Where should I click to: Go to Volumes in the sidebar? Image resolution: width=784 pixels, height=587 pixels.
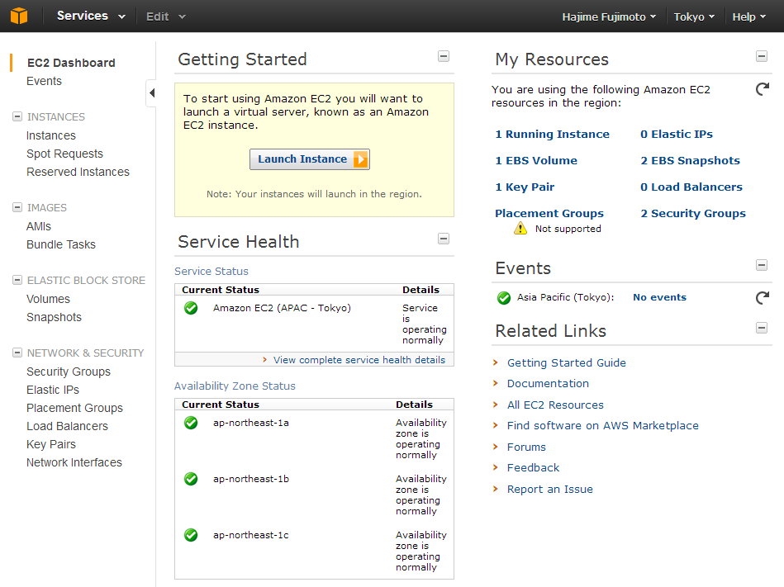click(48, 299)
